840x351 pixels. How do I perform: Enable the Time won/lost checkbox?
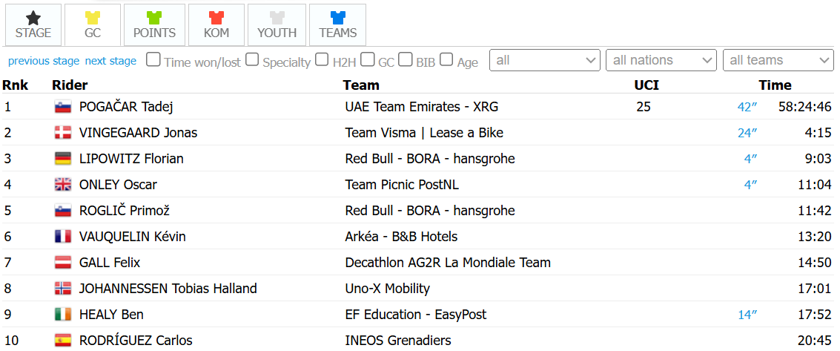(153, 60)
